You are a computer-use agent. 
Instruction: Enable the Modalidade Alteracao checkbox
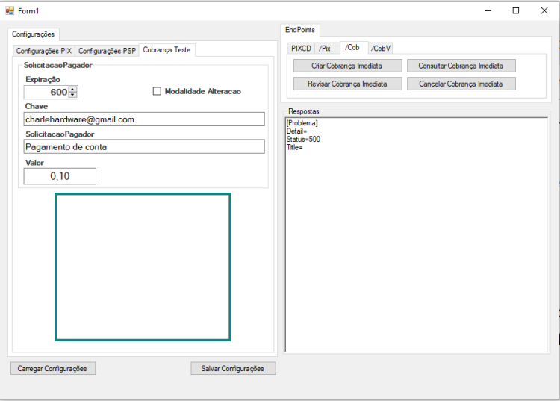click(157, 91)
